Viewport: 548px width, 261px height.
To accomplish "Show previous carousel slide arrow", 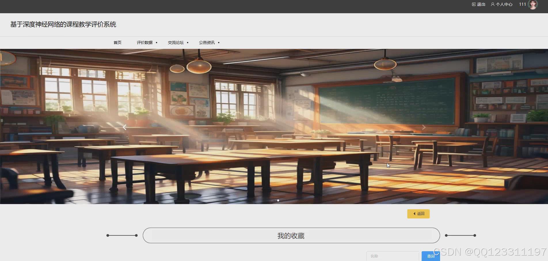I will pos(125,127).
